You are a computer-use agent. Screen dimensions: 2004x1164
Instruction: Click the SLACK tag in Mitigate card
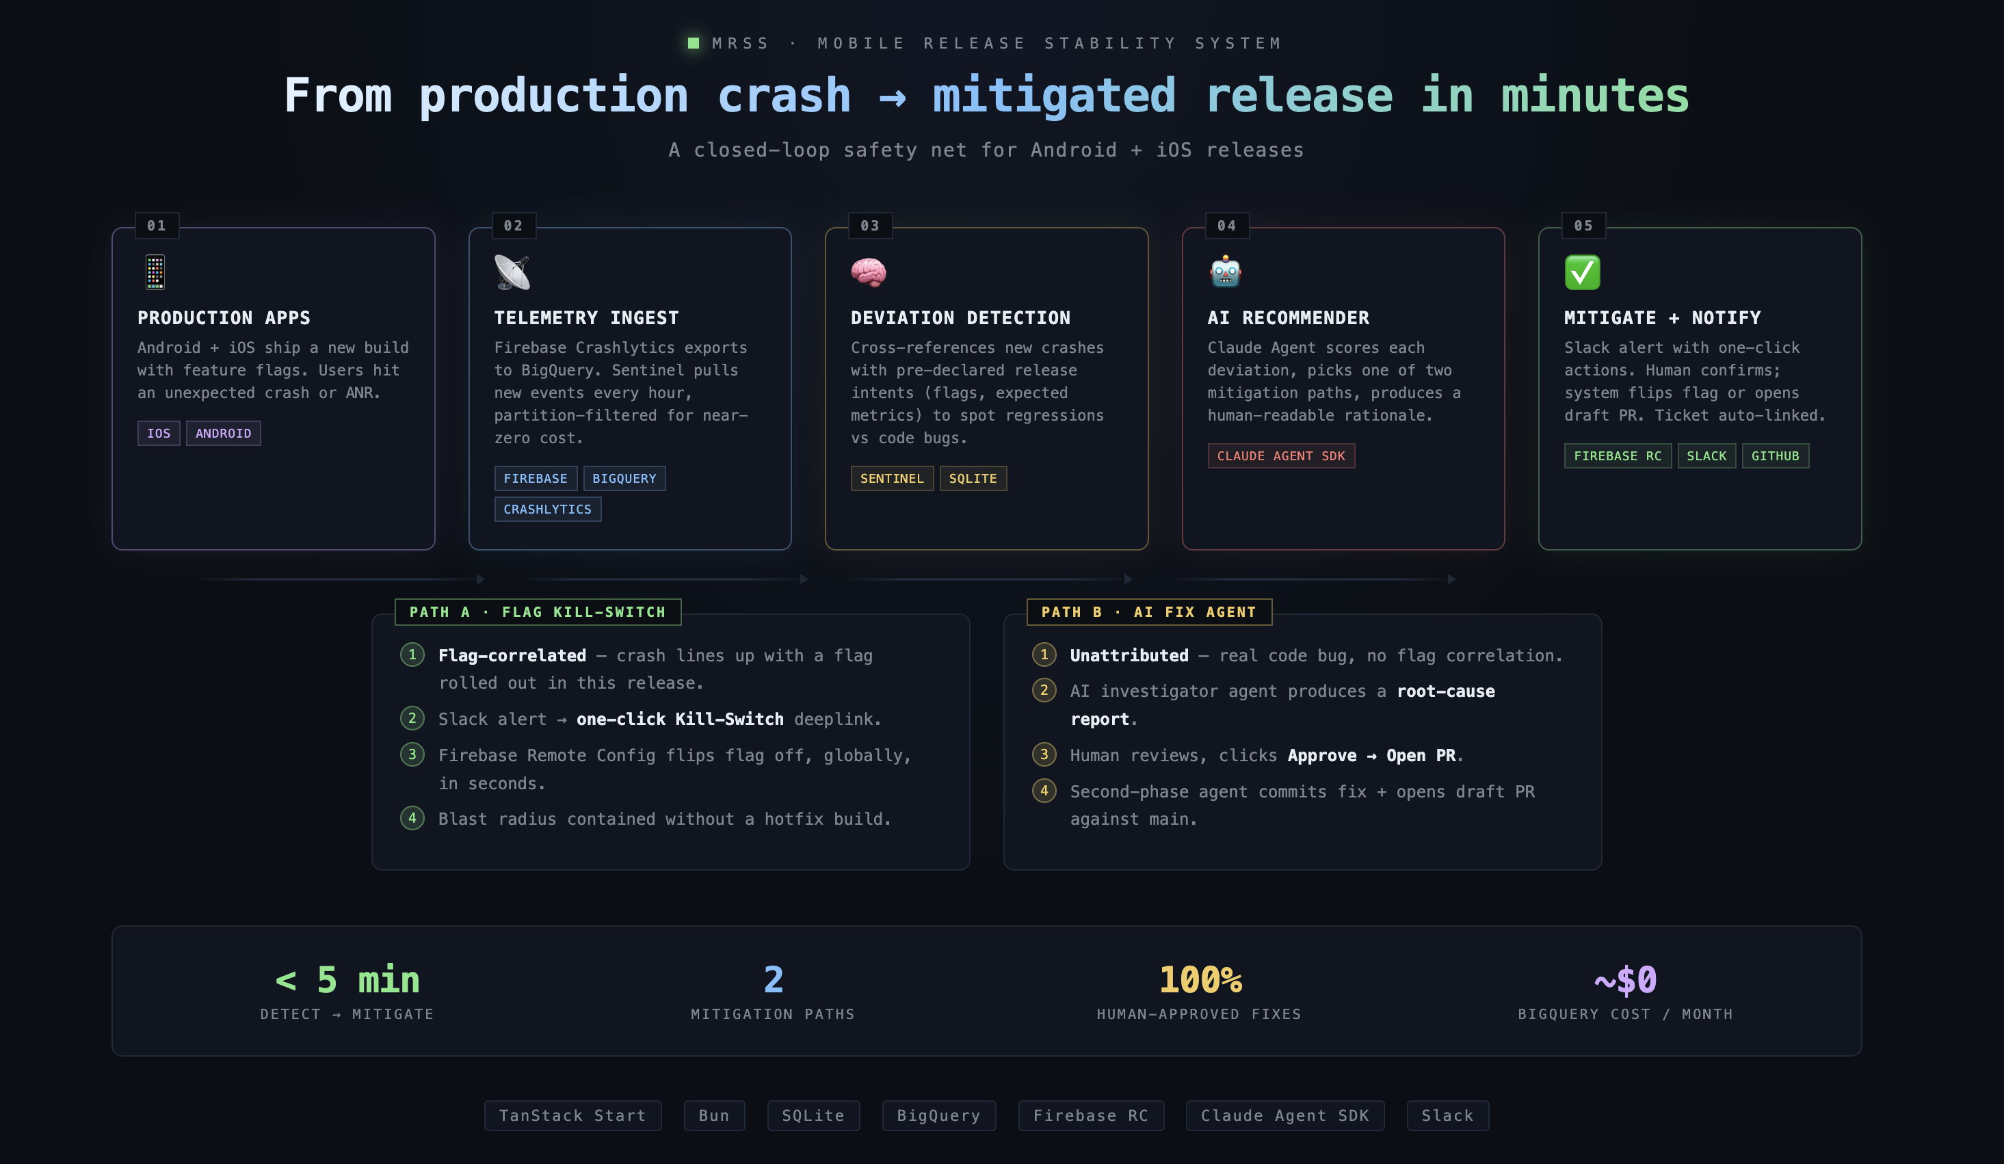pyautogui.click(x=1706, y=455)
